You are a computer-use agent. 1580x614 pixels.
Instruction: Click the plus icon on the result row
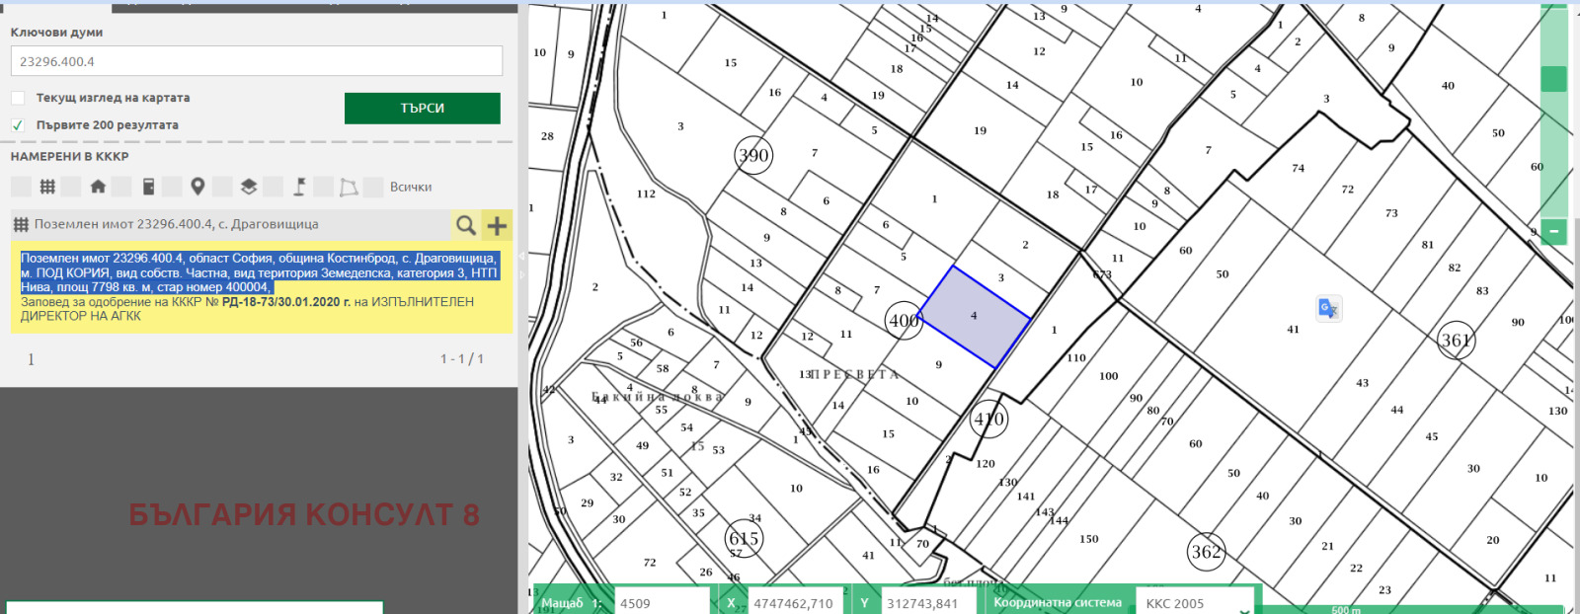click(497, 225)
